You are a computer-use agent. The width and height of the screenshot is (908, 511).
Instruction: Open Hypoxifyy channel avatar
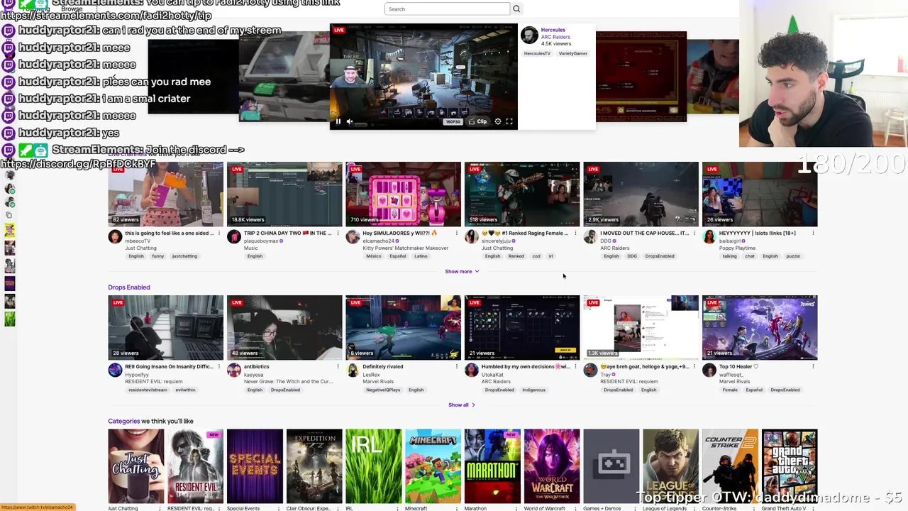coord(115,370)
